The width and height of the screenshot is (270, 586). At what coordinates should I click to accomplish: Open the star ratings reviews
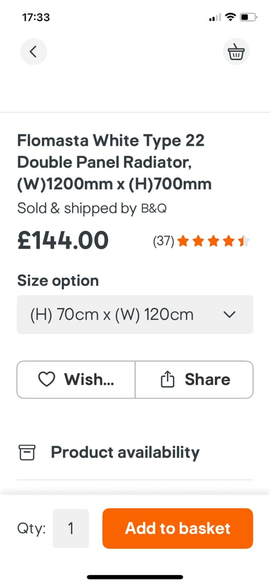coord(213,241)
